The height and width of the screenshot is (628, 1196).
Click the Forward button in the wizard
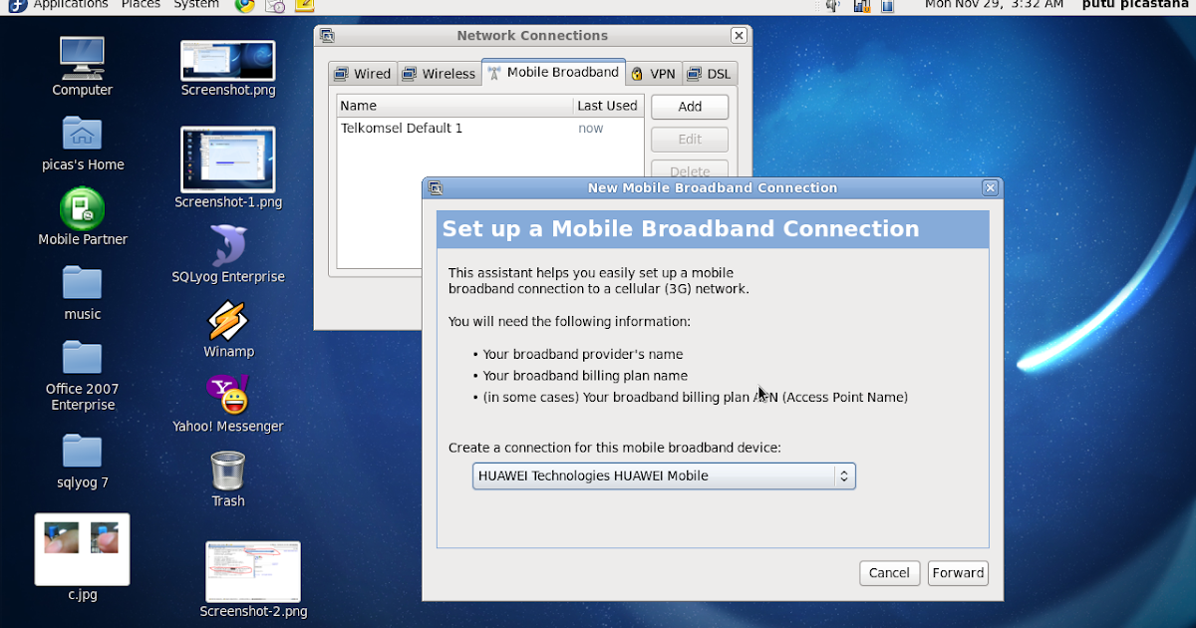click(x=957, y=573)
